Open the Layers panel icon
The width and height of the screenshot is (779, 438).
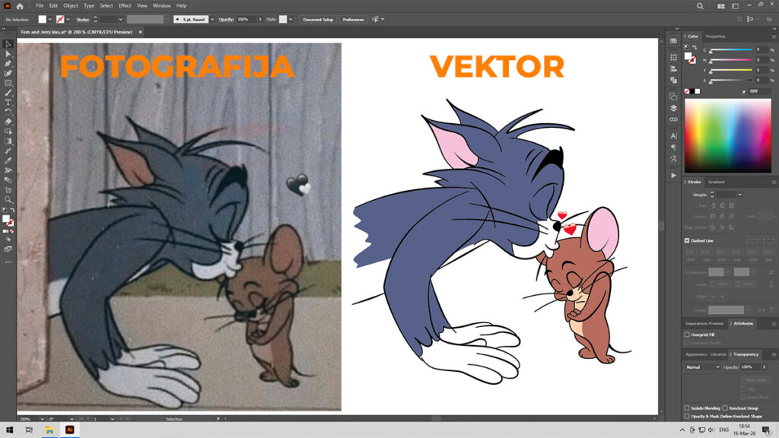point(673,108)
